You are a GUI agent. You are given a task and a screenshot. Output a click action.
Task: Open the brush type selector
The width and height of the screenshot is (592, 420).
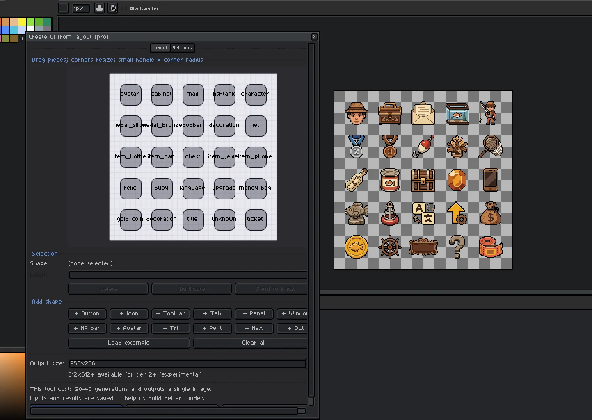pos(63,8)
